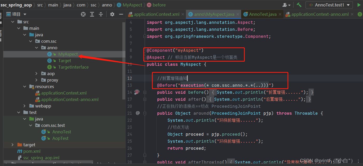Click the gutter icon on line 14
The width and height of the screenshot is (363, 166).
[137, 92]
